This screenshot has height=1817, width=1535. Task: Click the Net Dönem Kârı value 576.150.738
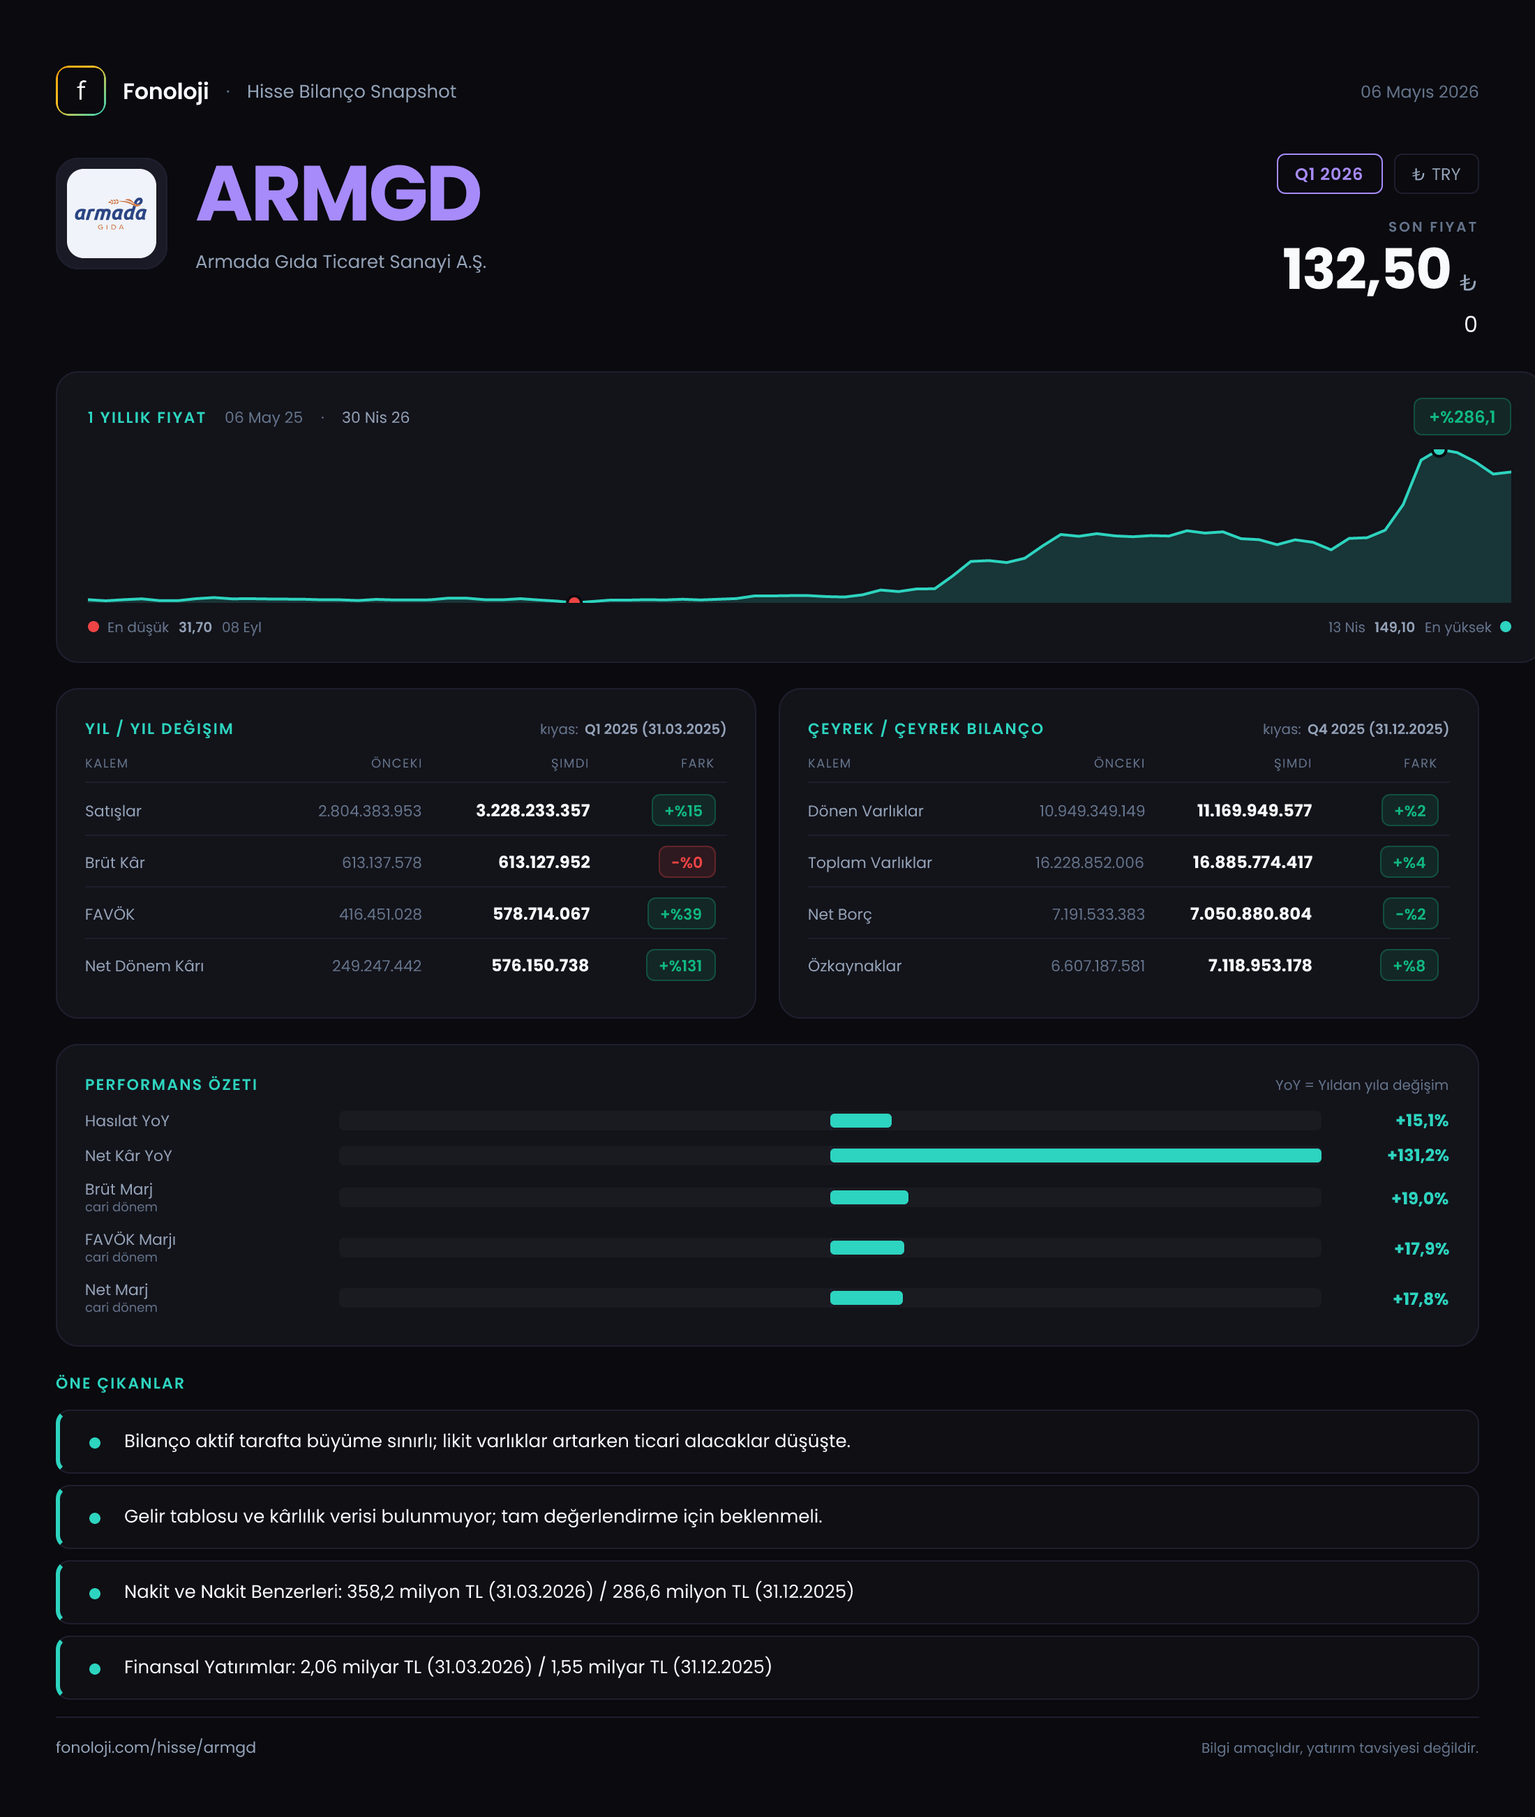click(x=540, y=965)
